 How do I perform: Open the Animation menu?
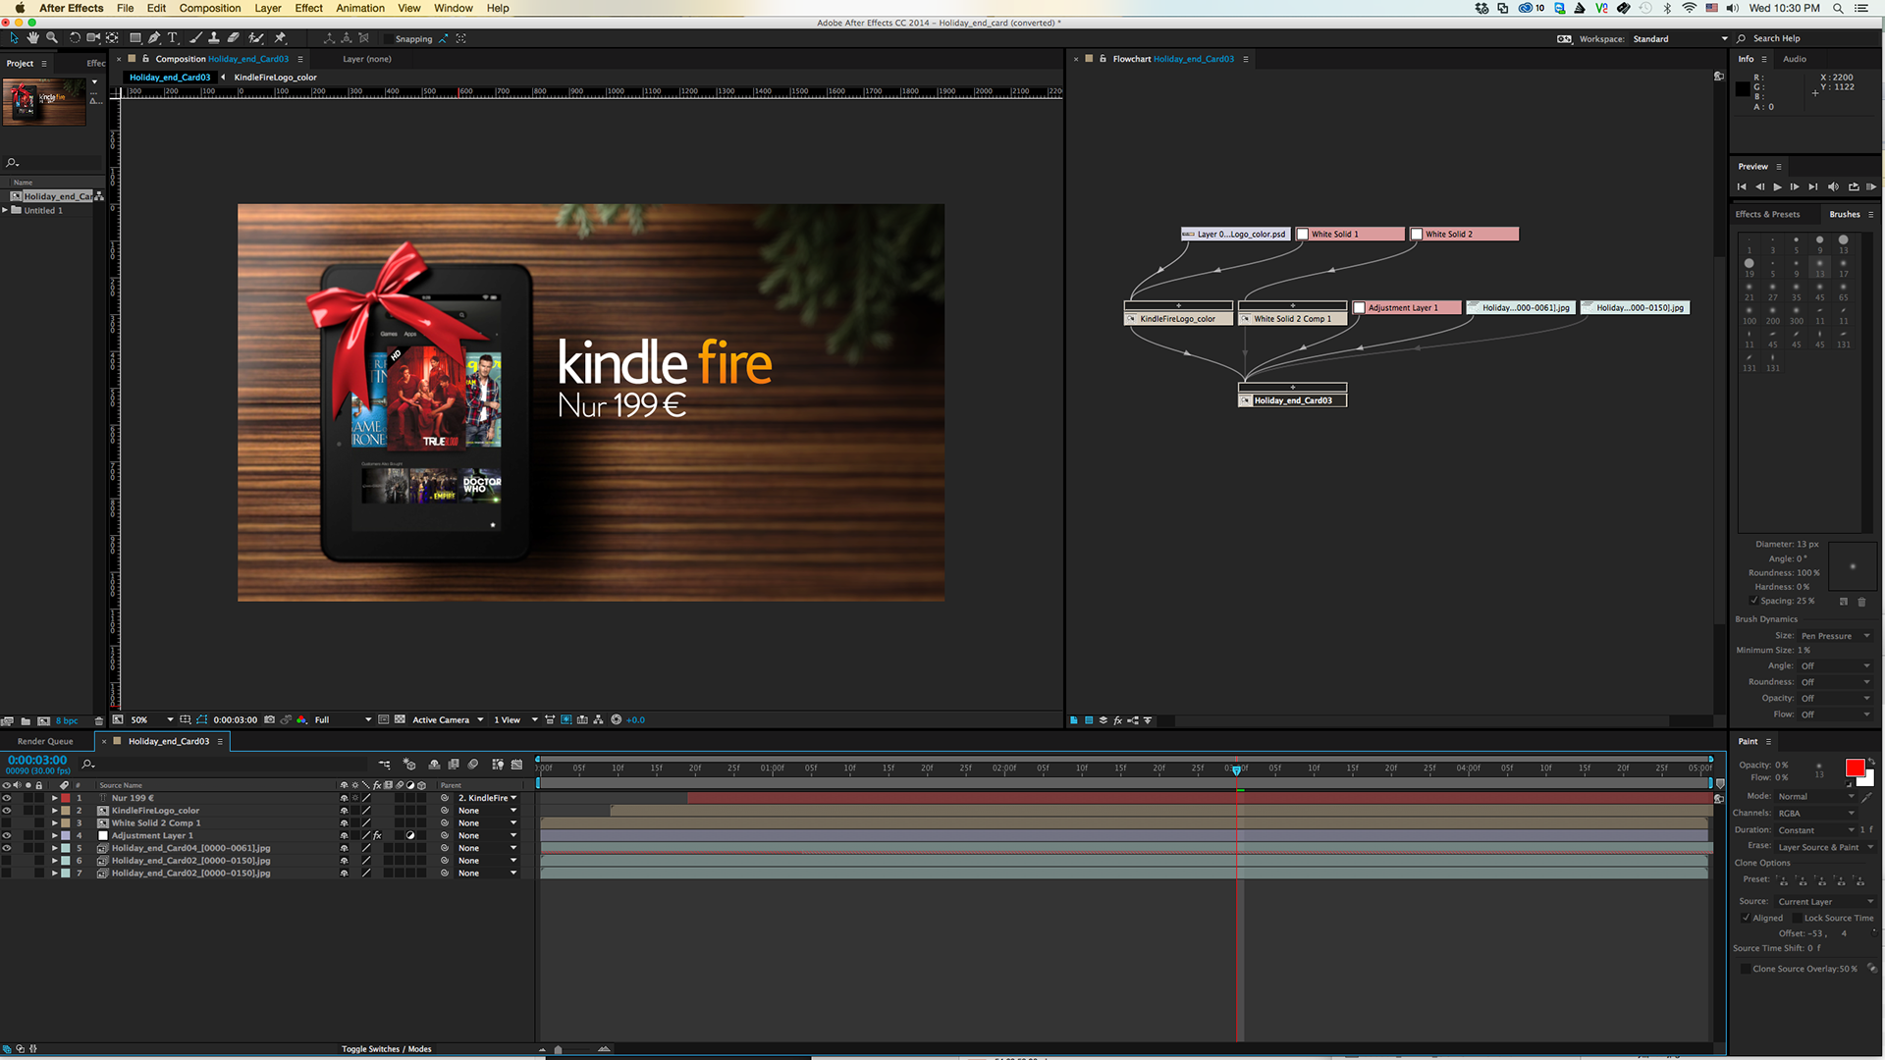click(360, 8)
